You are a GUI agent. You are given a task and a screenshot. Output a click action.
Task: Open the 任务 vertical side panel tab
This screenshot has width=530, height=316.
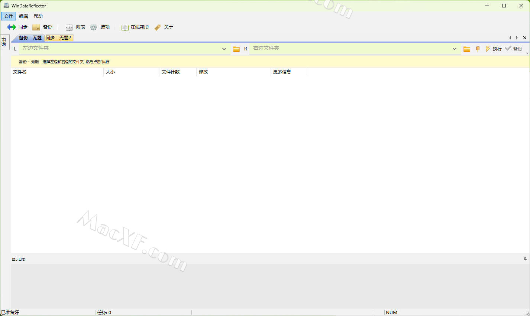[x=4, y=42]
